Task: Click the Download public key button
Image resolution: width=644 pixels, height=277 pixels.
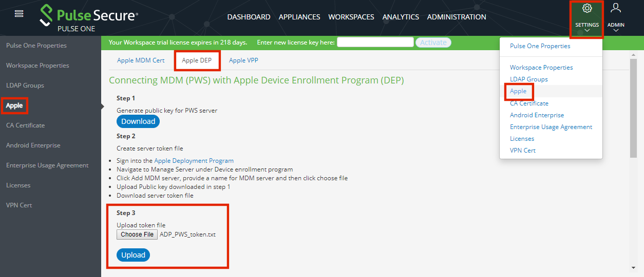Action: click(138, 121)
